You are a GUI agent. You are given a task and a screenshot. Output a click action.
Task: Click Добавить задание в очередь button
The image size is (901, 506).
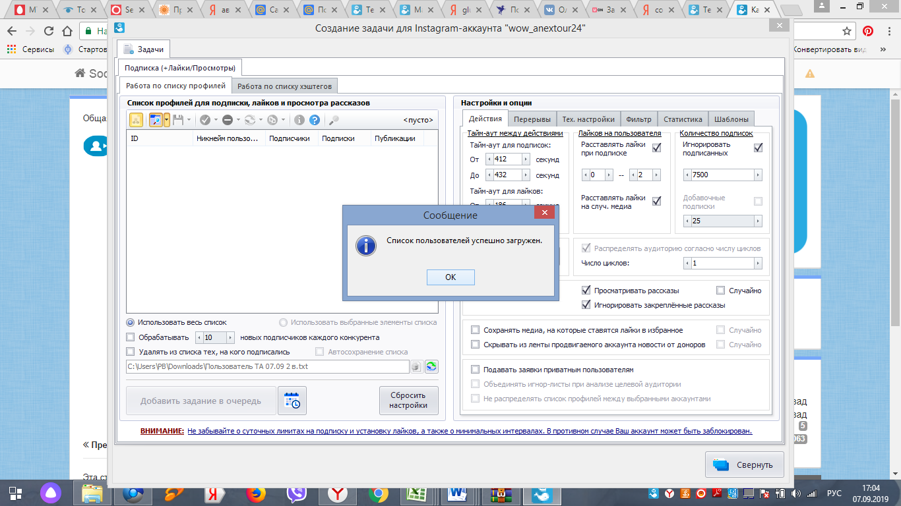[201, 401]
